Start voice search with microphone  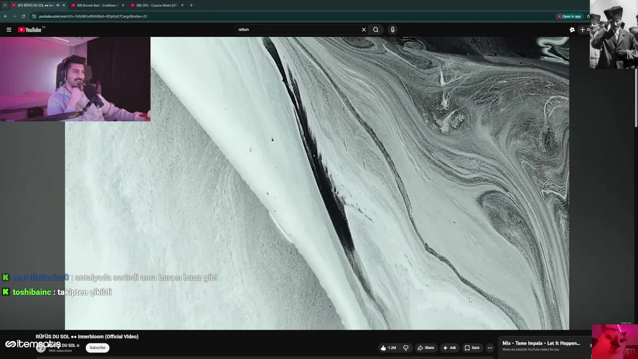coord(393,29)
